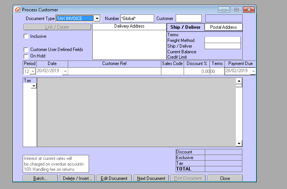Toggle the On Hold checkbox

(x=26, y=56)
